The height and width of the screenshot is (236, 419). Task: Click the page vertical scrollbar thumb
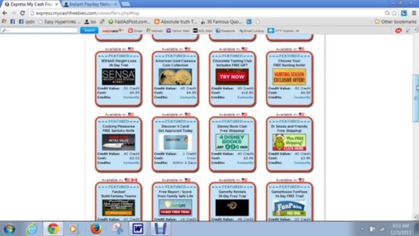coord(416,98)
